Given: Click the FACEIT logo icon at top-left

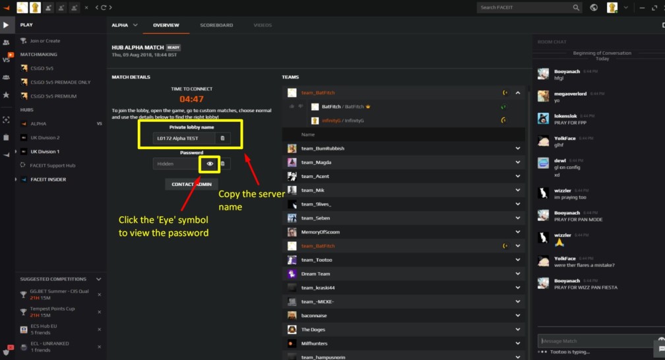Looking at the screenshot, I should point(7,7).
